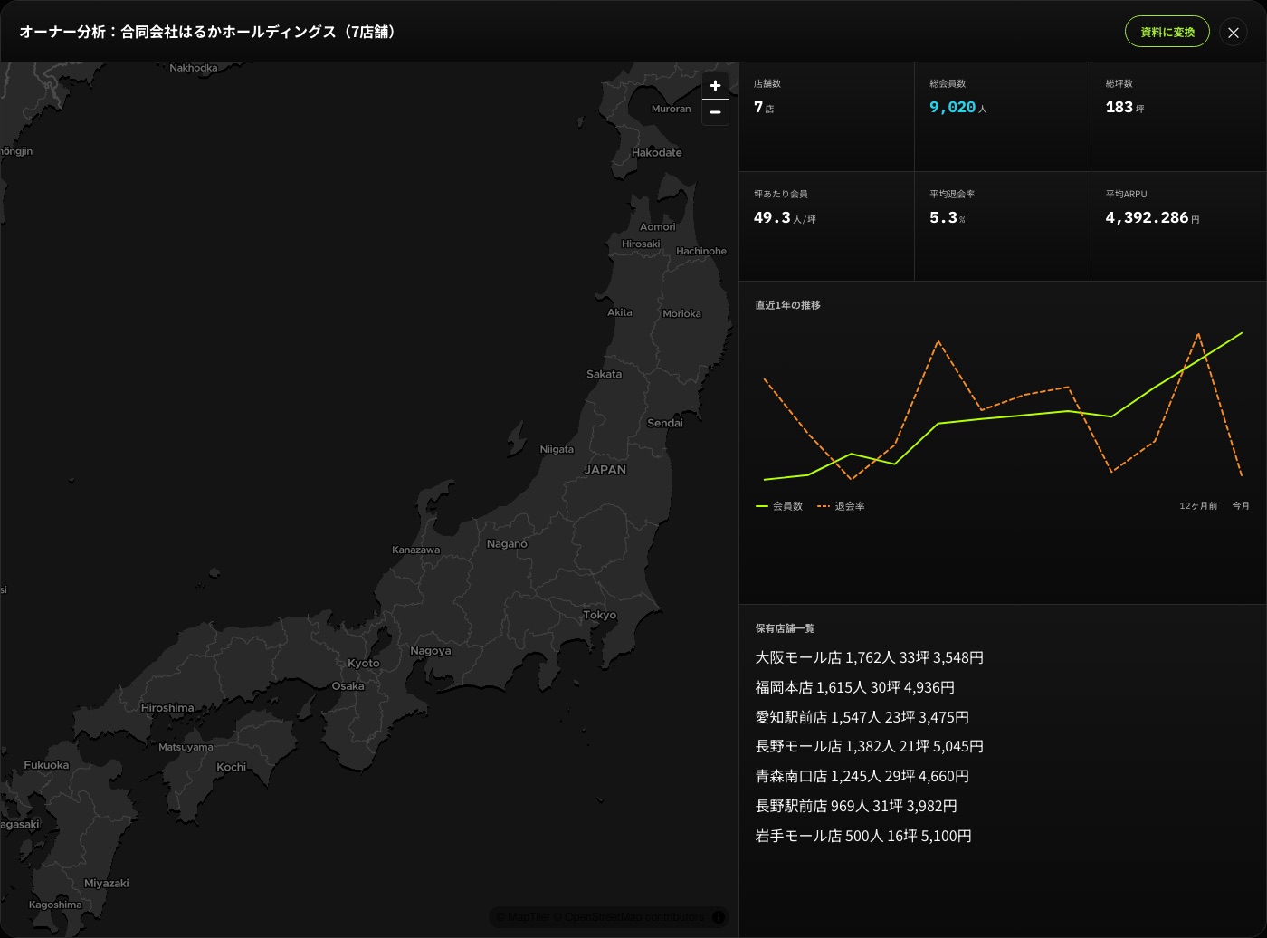Select 岩手モール店 store entry

[x=863, y=836]
